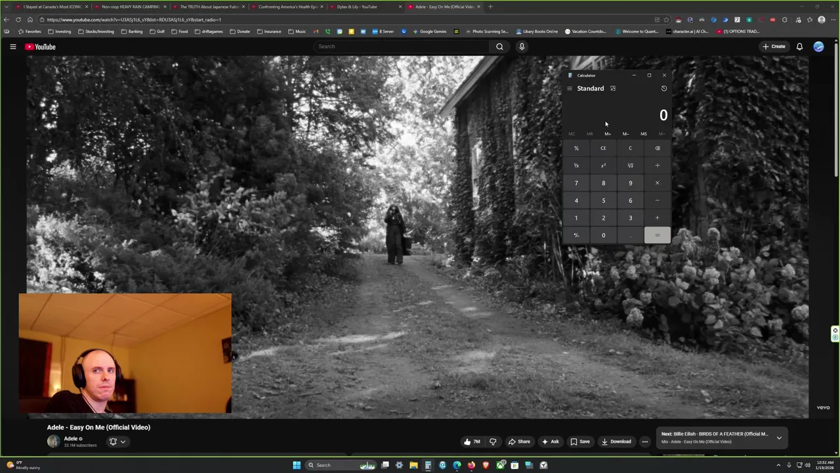Image resolution: width=840 pixels, height=473 pixels.
Task: Click the CE key in Calculator
Action: pos(603,148)
